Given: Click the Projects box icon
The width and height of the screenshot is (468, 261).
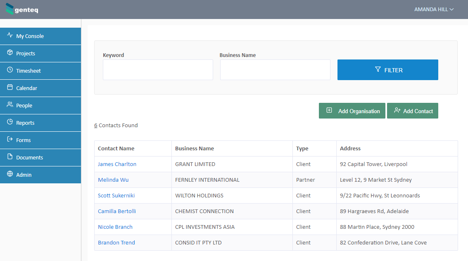Looking at the screenshot, I should [10, 52].
